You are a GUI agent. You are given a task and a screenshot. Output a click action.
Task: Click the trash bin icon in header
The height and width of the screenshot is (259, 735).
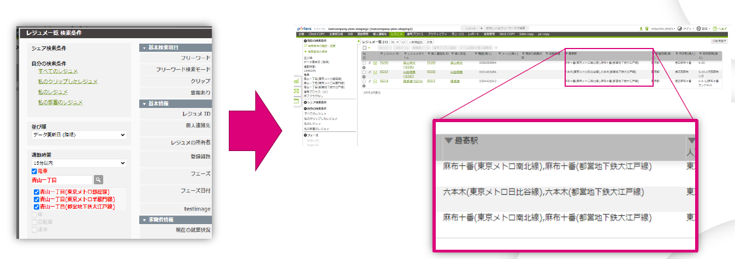tap(647, 28)
